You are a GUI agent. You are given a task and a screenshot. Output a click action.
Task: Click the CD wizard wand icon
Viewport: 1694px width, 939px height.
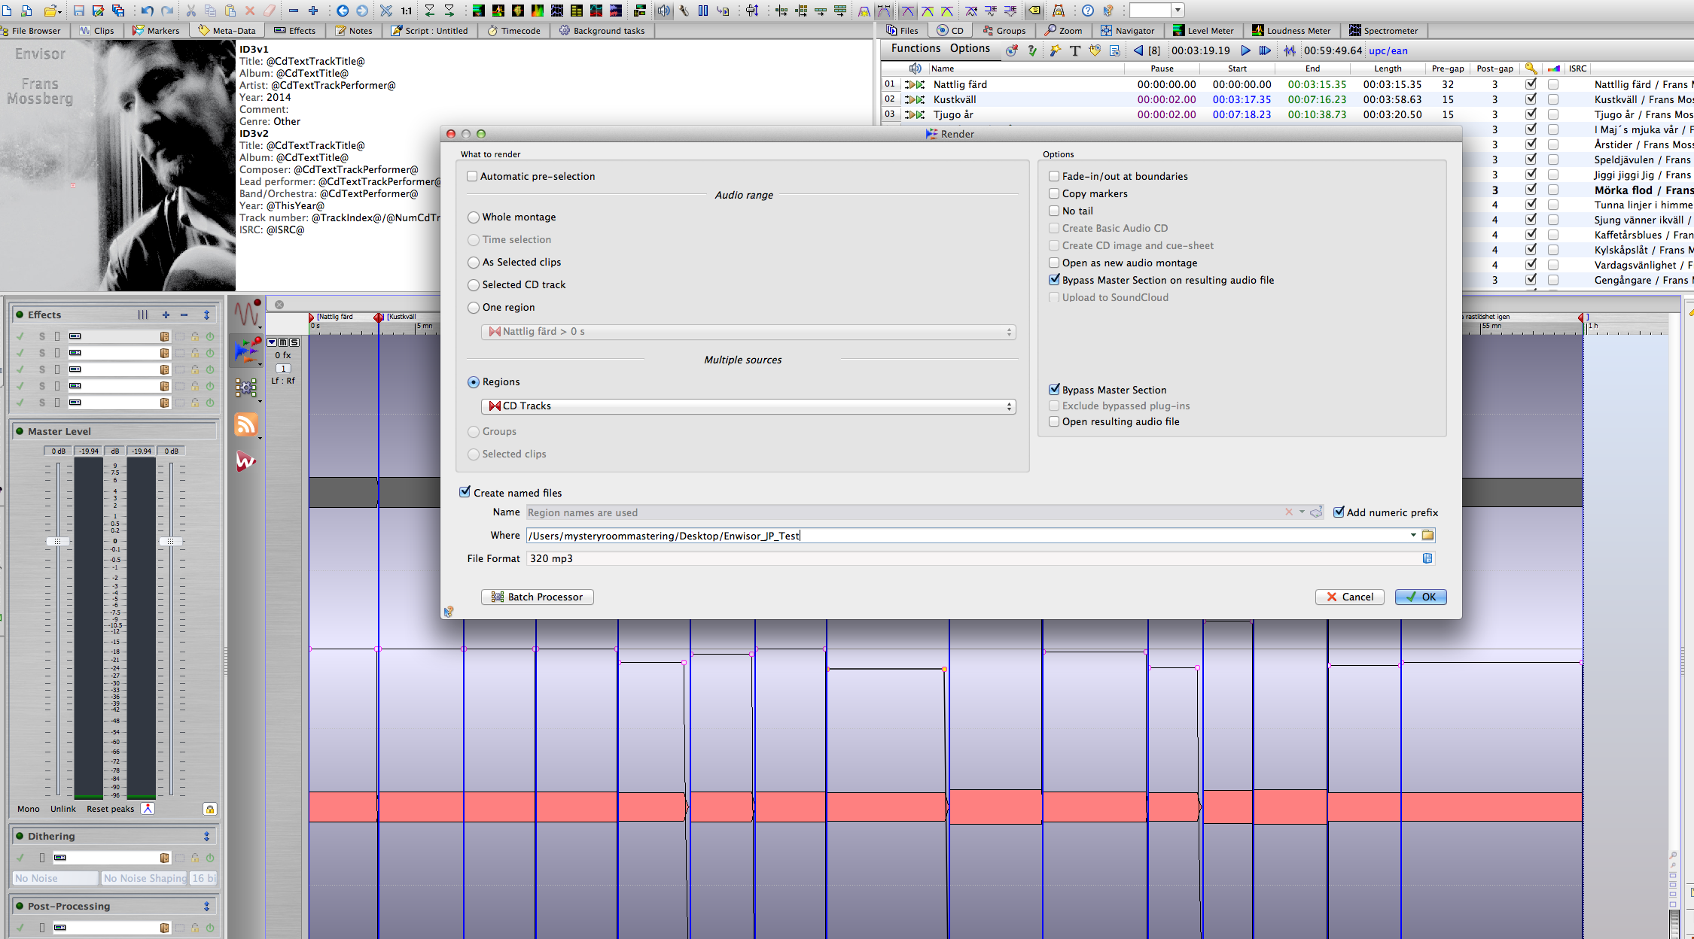click(1055, 50)
